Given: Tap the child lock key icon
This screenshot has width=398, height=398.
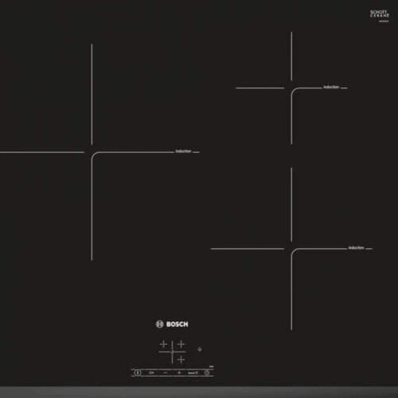Looking at the screenshot, I should click(x=151, y=373).
